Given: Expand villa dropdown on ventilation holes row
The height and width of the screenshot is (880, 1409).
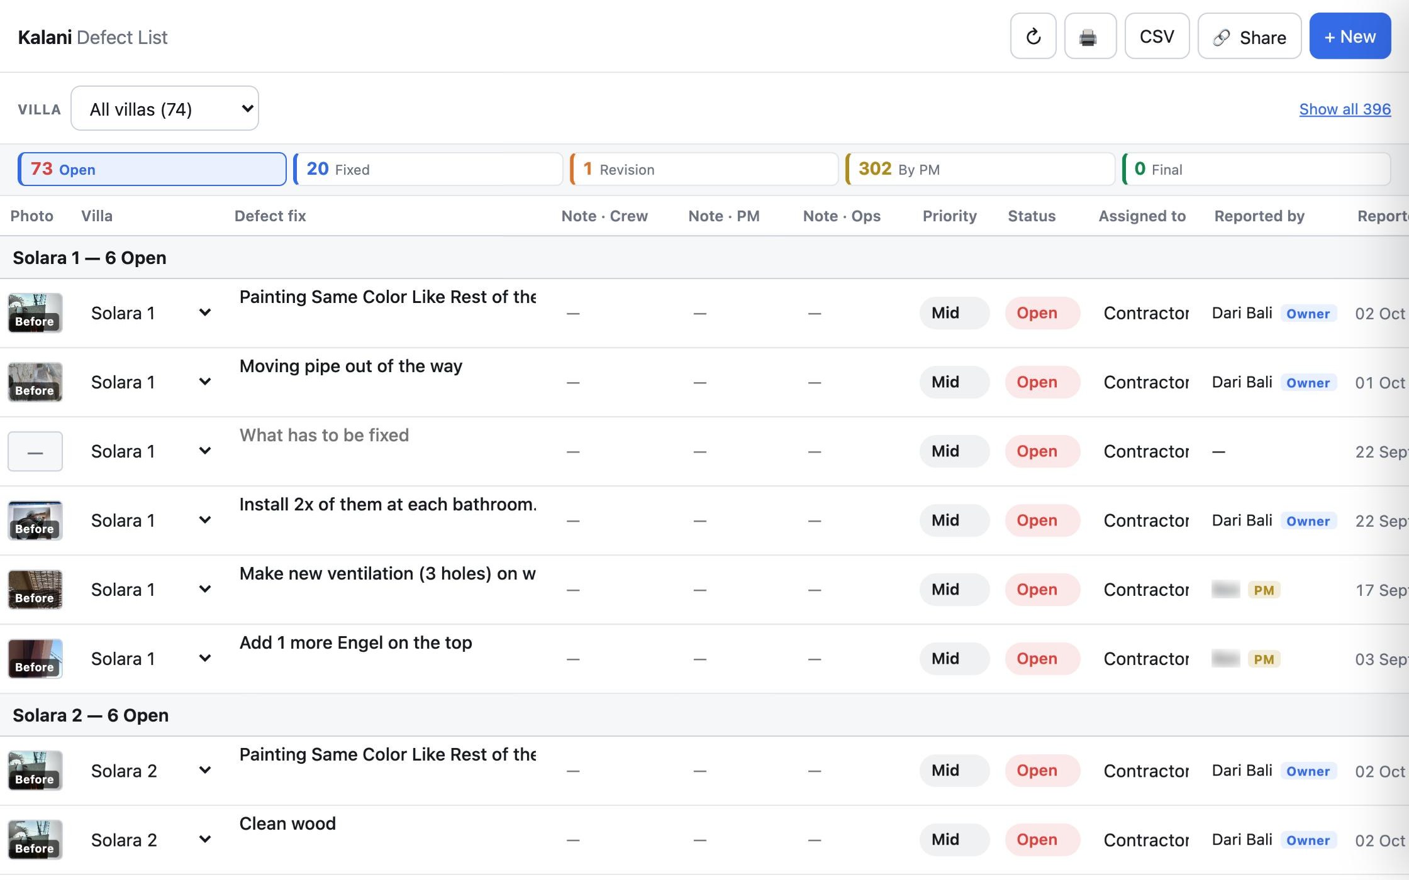Looking at the screenshot, I should [204, 589].
